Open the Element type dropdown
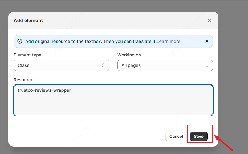248x154 pixels. click(61, 65)
